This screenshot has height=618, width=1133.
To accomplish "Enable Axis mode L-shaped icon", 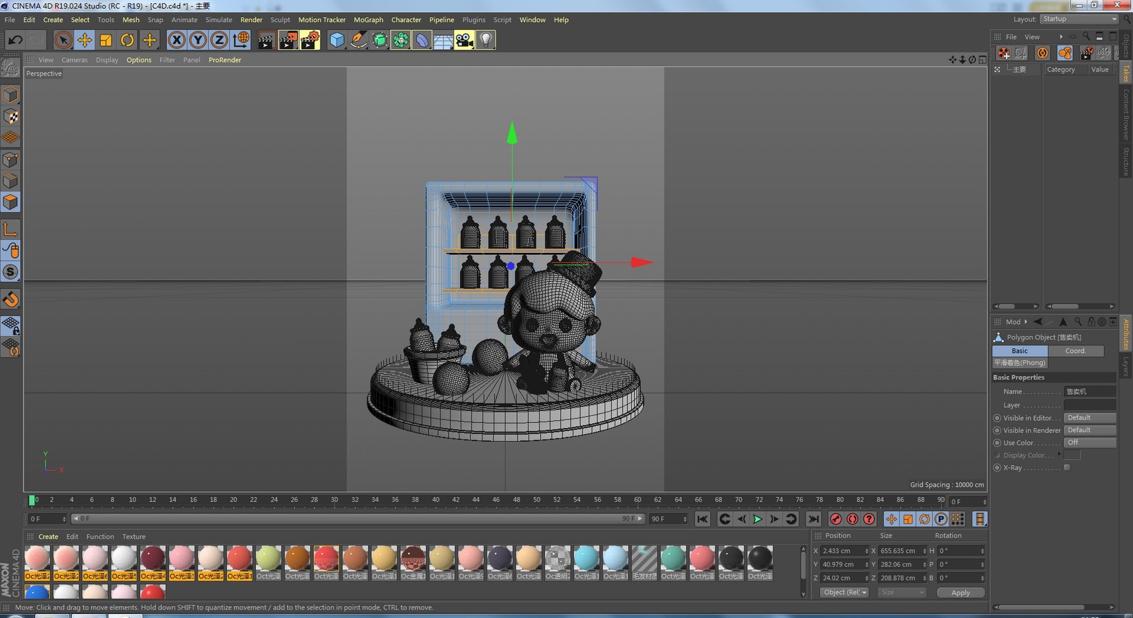I will (x=11, y=229).
